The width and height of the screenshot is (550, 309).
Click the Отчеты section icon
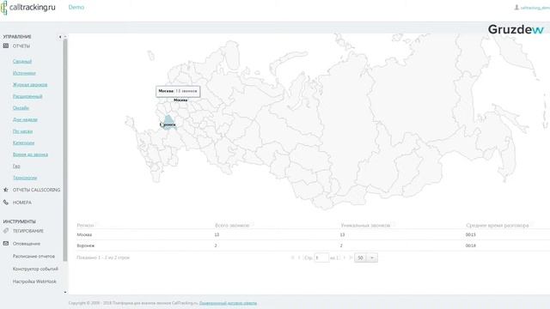(x=6, y=45)
